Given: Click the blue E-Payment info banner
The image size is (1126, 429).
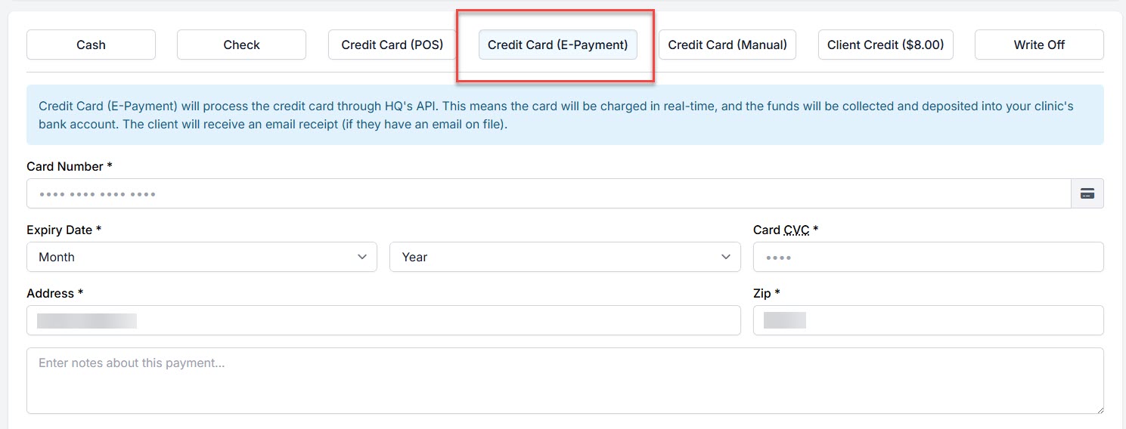Looking at the screenshot, I should coord(564,115).
